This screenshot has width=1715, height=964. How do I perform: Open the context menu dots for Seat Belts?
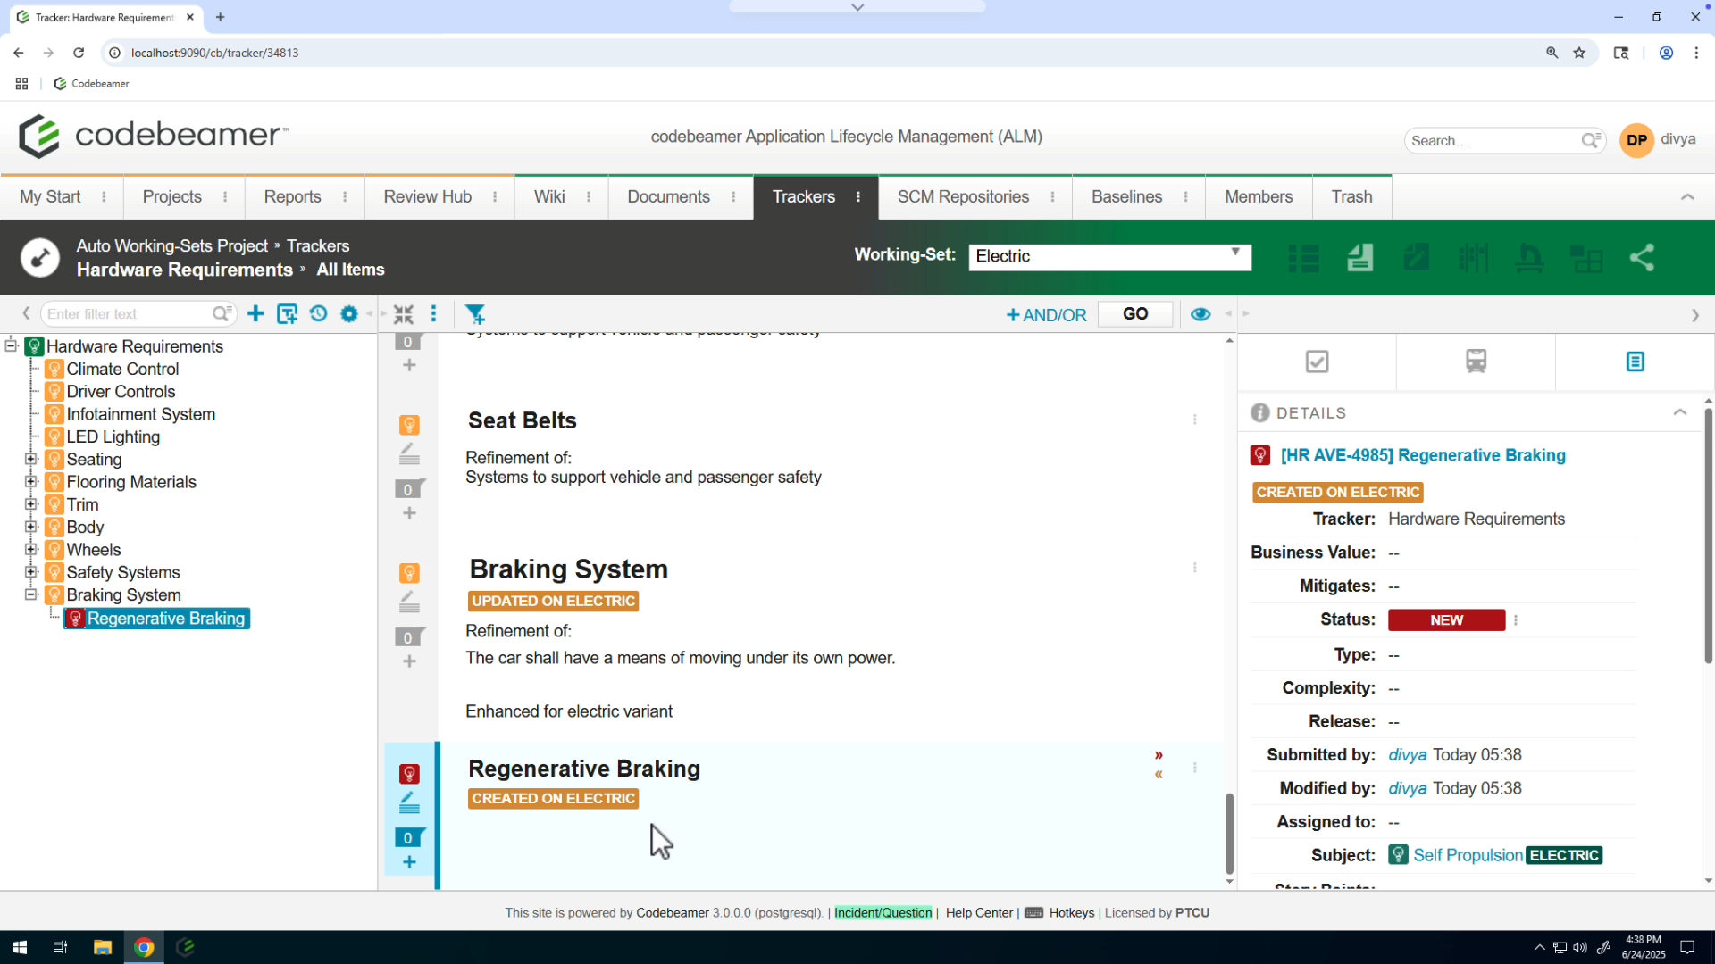[x=1195, y=420]
